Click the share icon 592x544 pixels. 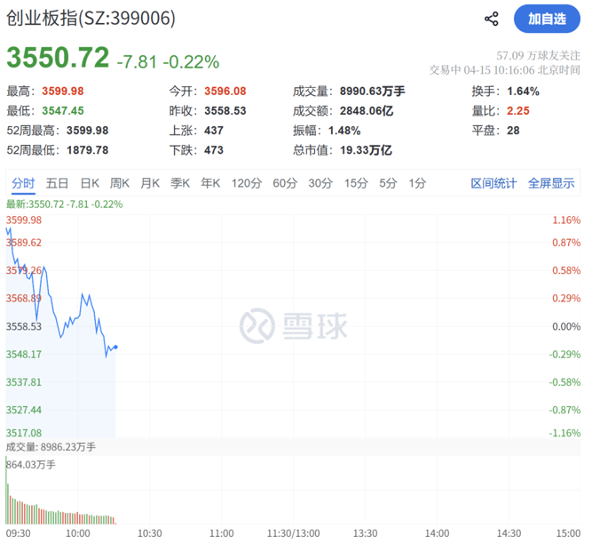pyautogui.click(x=491, y=19)
